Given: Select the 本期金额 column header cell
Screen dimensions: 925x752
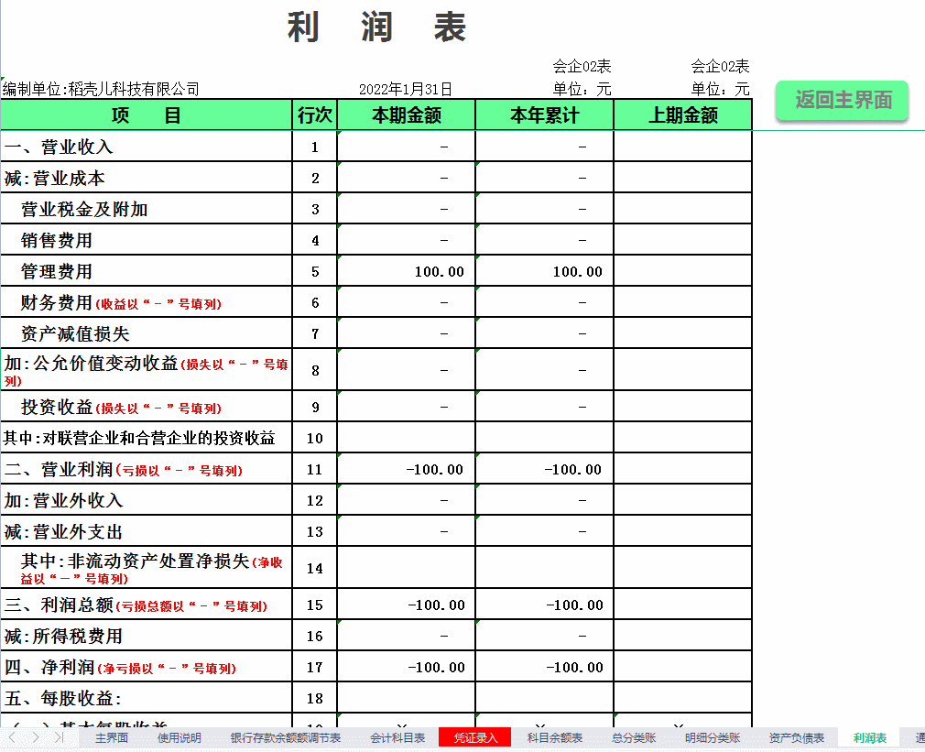Looking at the screenshot, I should [x=406, y=114].
